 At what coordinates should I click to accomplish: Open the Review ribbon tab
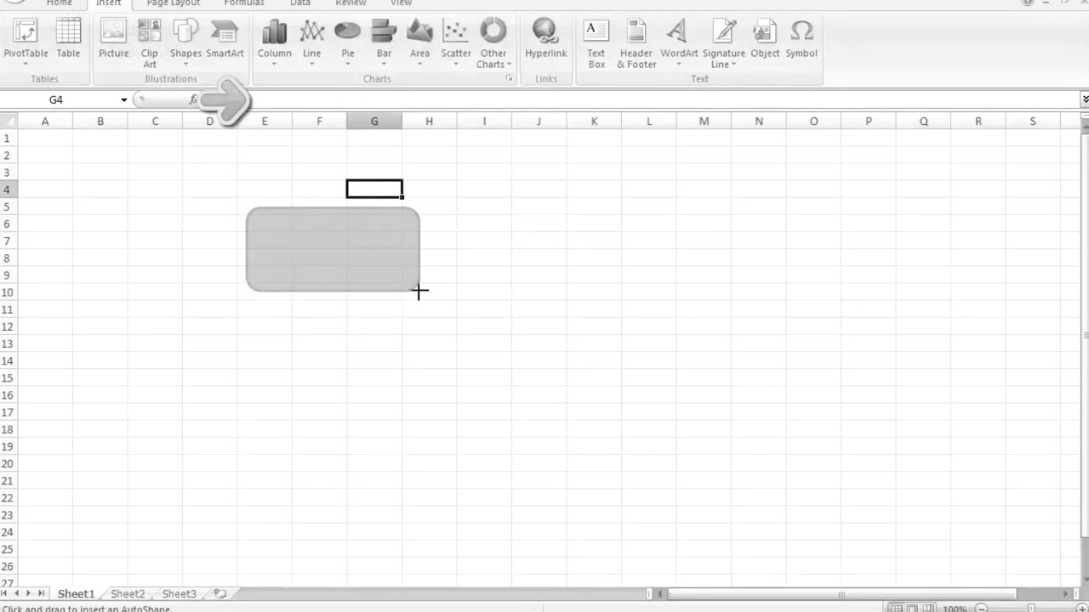[x=351, y=3]
